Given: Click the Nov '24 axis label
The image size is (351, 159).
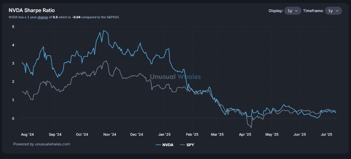Looking at the screenshot, I should [110, 135].
